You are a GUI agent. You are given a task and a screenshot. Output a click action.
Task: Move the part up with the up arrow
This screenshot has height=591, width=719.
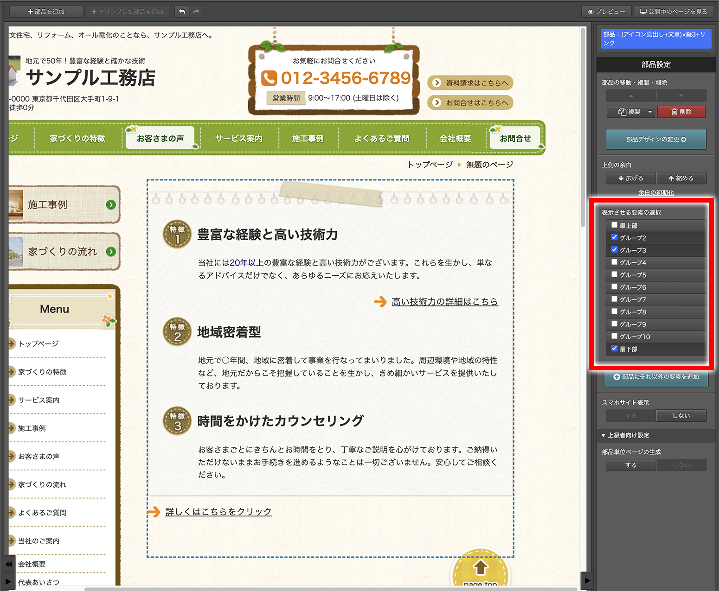[x=631, y=96]
